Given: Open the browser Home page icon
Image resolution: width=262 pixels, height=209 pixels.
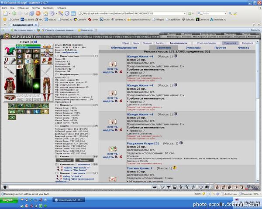Looking at the screenshot, I should click(x=45, y=13).
